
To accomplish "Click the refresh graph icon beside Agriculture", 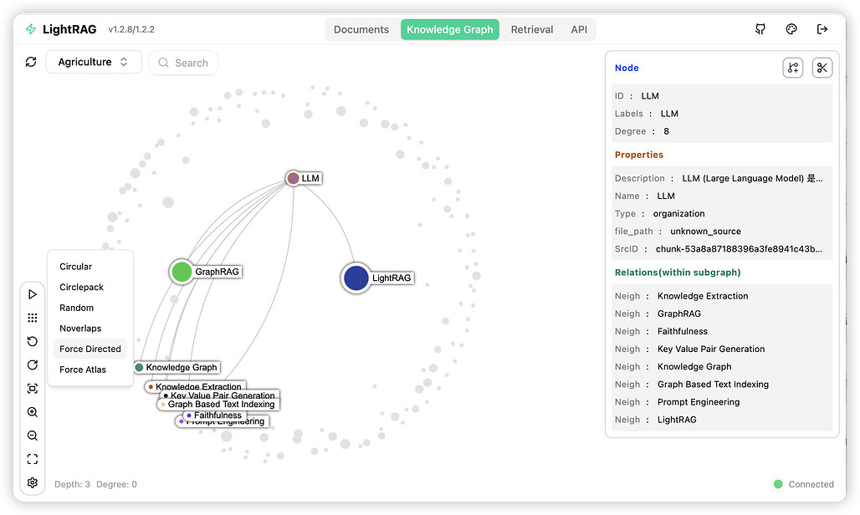I will 31,62.
